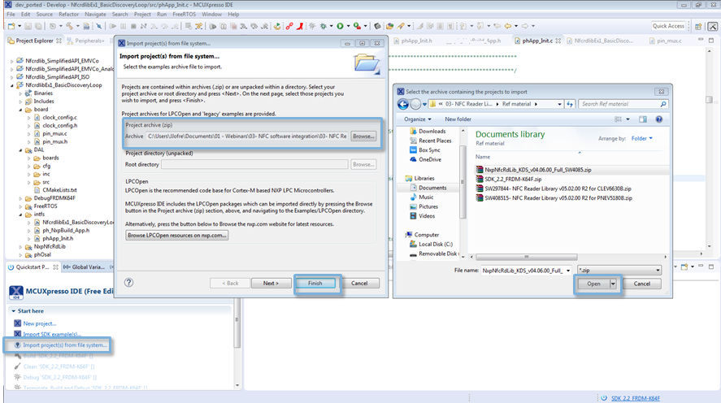Open the Refactor menu

click(68, 15)
